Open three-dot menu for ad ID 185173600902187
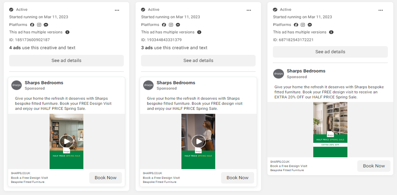The image size is (397, 195). [117, 10]
